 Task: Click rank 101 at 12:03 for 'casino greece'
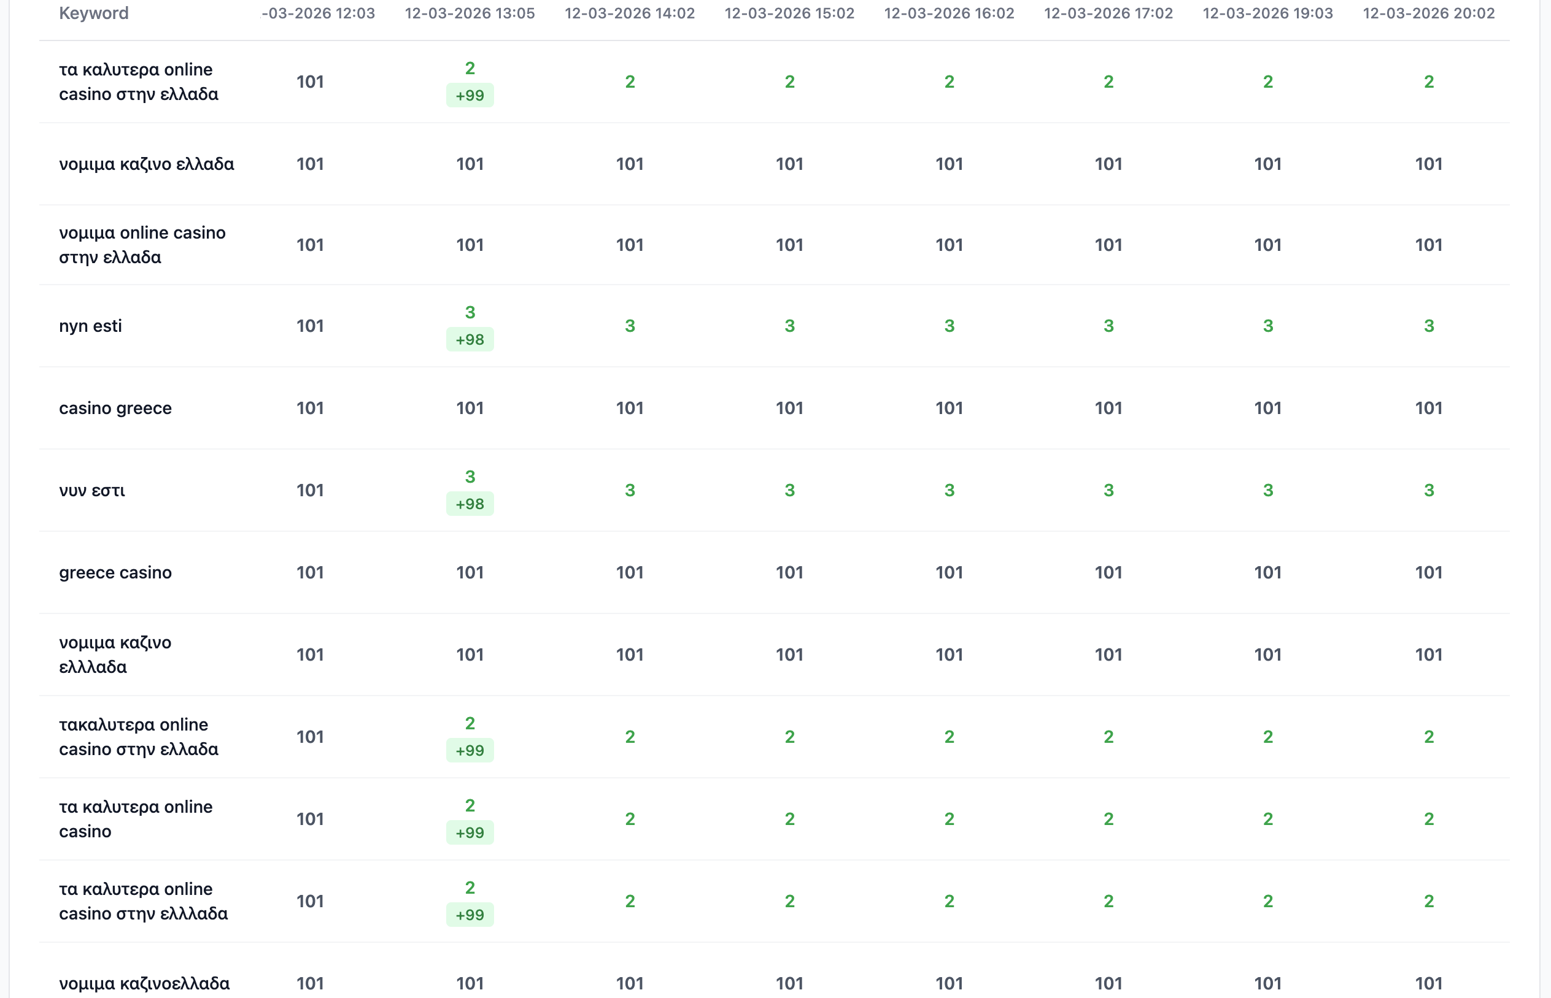tap(310, 409)
